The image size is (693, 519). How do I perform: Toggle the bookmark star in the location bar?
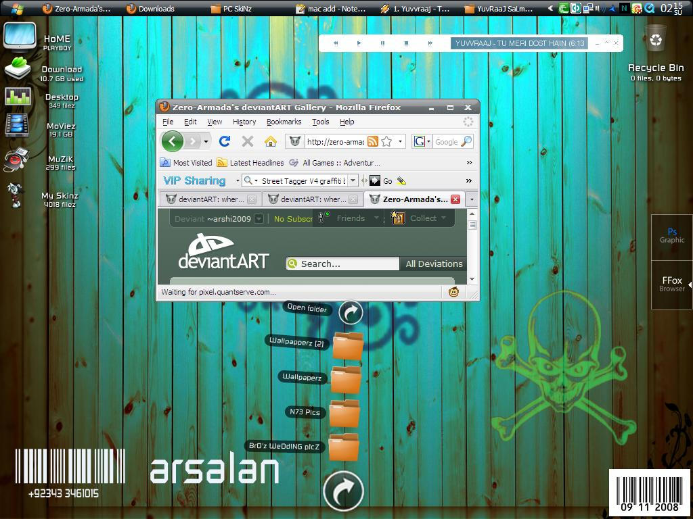click(x=386, y=142)
